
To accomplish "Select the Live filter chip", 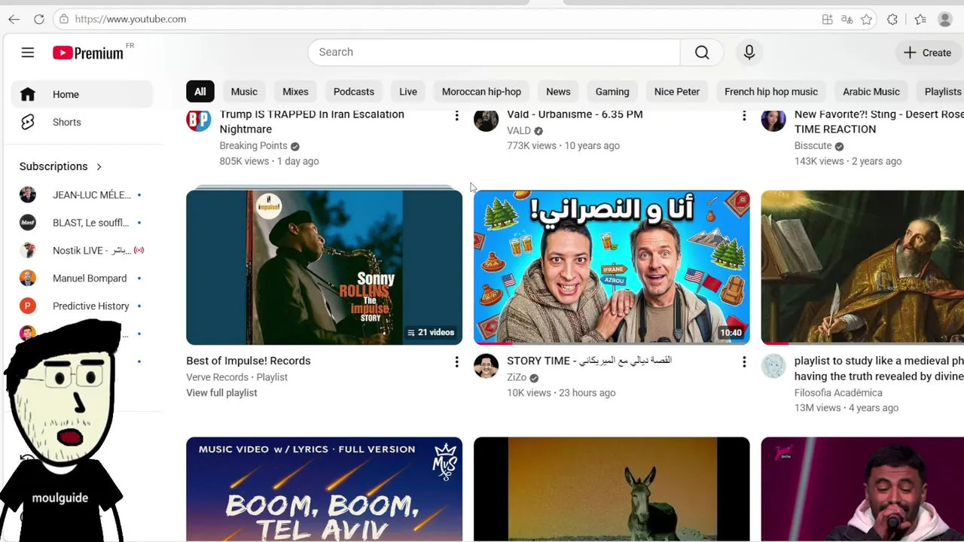I will [x=408, y=92].
